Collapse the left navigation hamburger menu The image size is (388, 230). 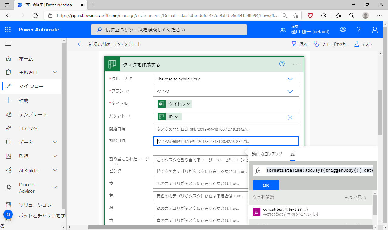pyautogui.click(x=8, y=44)
